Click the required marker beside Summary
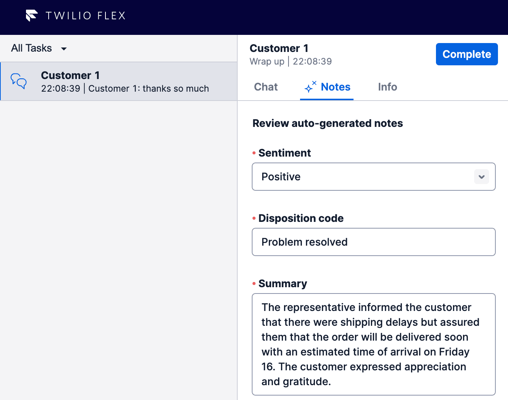The width and height of the screenshot is (508, 400). (x=254, y=283)
